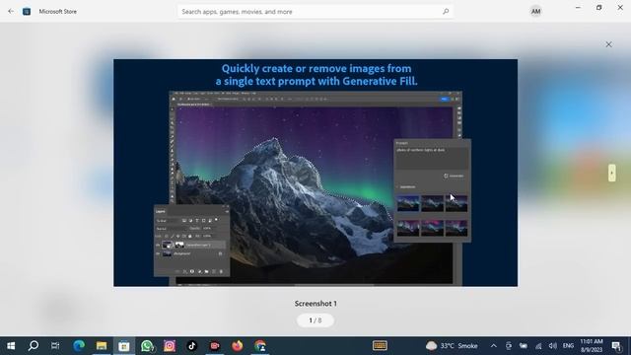Screen dimensions: 631x355
Task: Open the volume control tray icon
Action: (x=552, y=346)
